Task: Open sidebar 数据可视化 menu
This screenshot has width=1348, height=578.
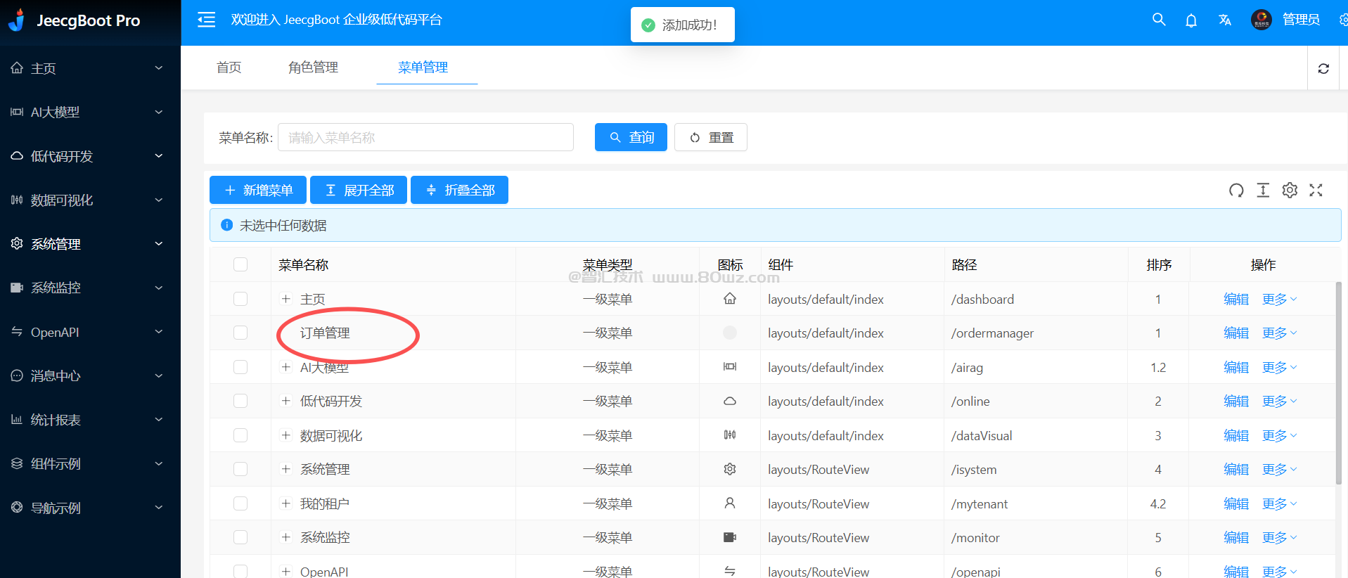Action: click(x=90, y=200)
